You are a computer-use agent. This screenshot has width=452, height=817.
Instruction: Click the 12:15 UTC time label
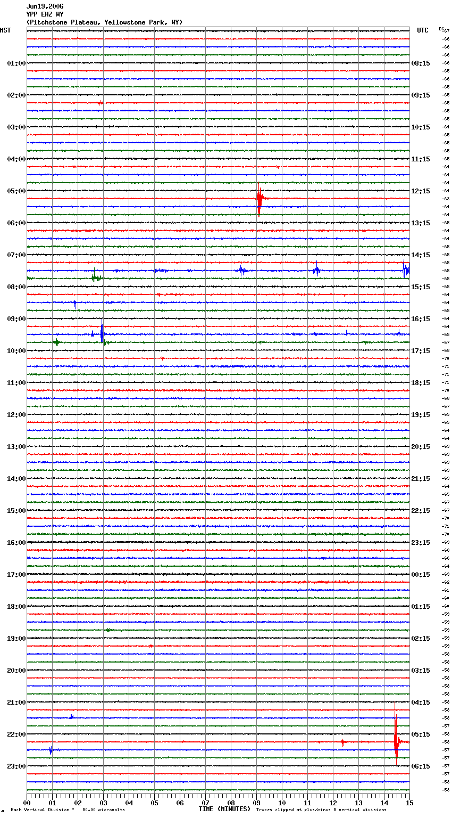[421, 191]
